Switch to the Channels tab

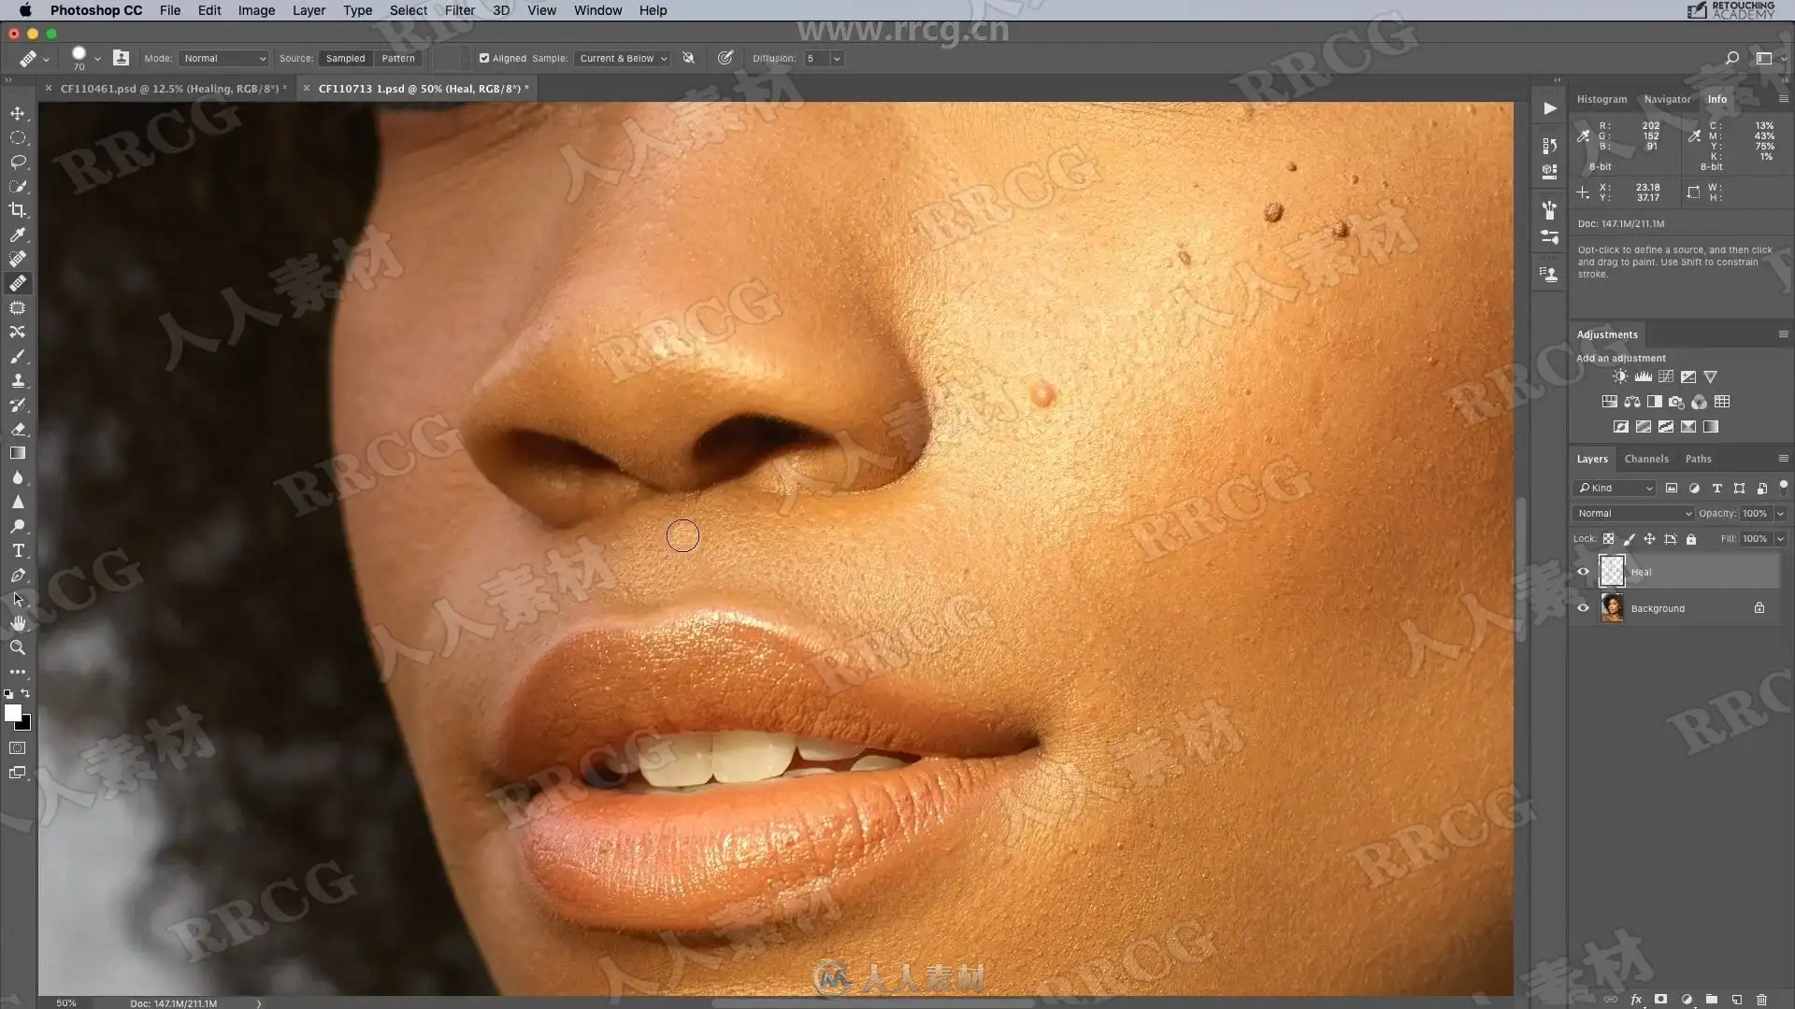pos(1645,459)
